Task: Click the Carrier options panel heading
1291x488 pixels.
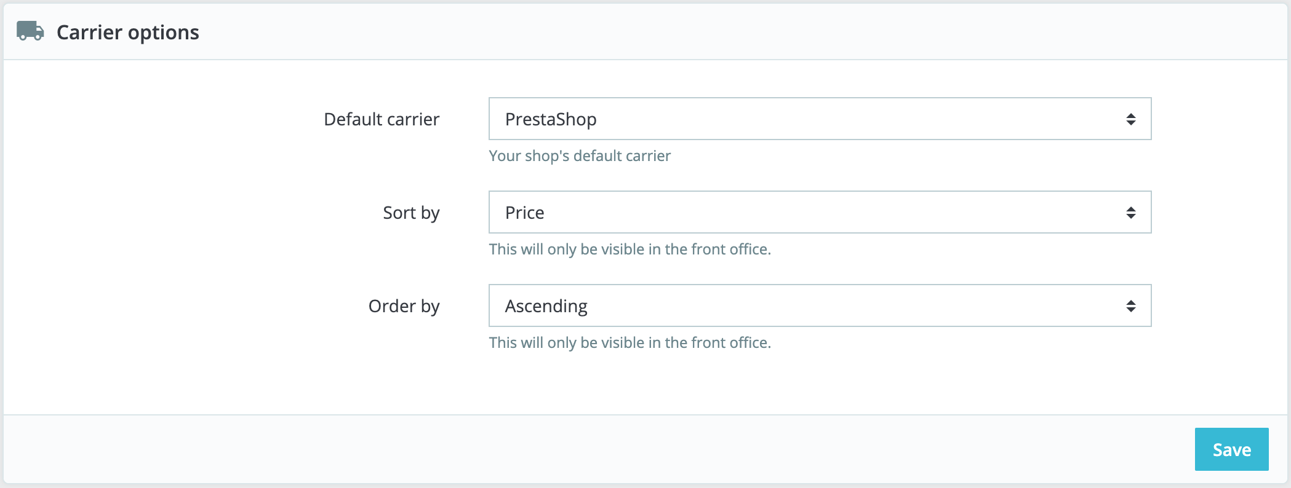Action: pos(127,32)
